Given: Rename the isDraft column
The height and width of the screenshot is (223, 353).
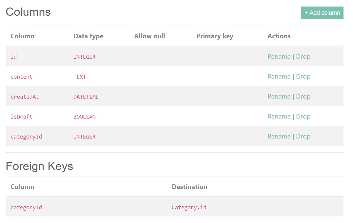Looking at the screenshot, I should 279,116.
